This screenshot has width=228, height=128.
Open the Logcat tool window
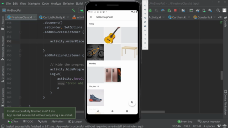pos(75,122)
